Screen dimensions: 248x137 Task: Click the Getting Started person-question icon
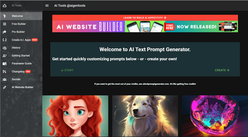(4, 55)
